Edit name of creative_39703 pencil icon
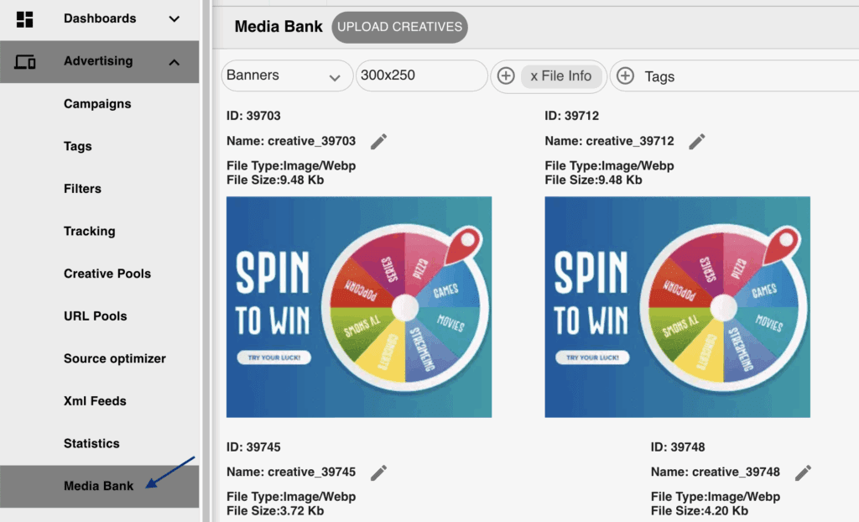This screenshot has height=522, width=859. pos(379,141)
